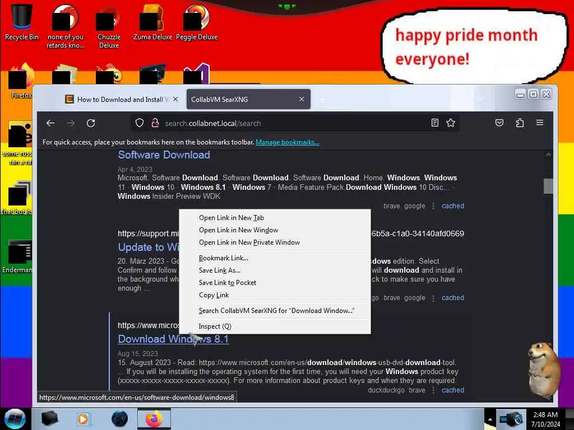Choose Search CollabVM SearXNG for Download Window
The width and height of the screenshot is (574, 430).
pyautogui.click(x=275, y=311)
